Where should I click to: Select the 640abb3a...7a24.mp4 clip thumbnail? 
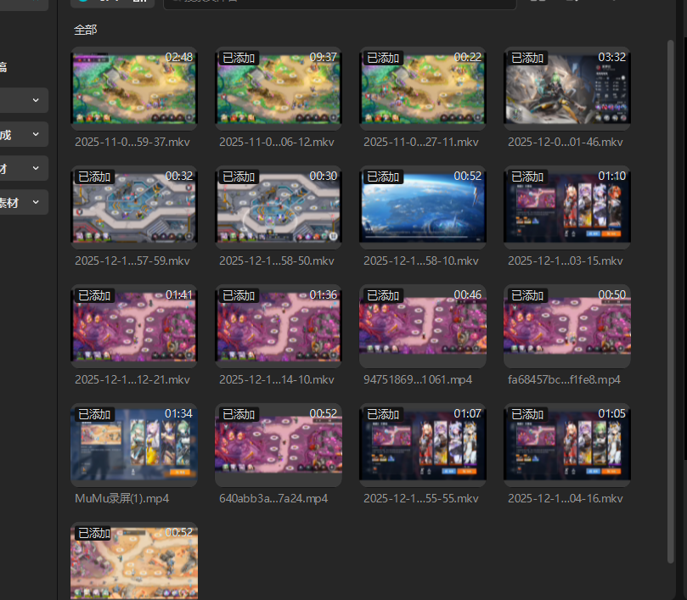tap(279, 445)
